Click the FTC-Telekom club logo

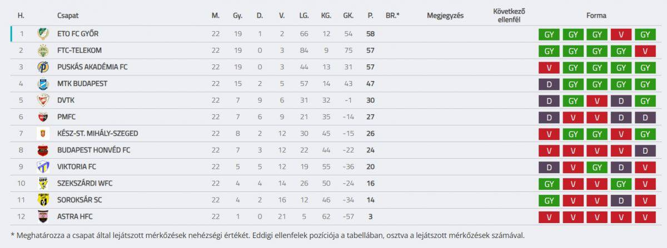tap(43, 50)
